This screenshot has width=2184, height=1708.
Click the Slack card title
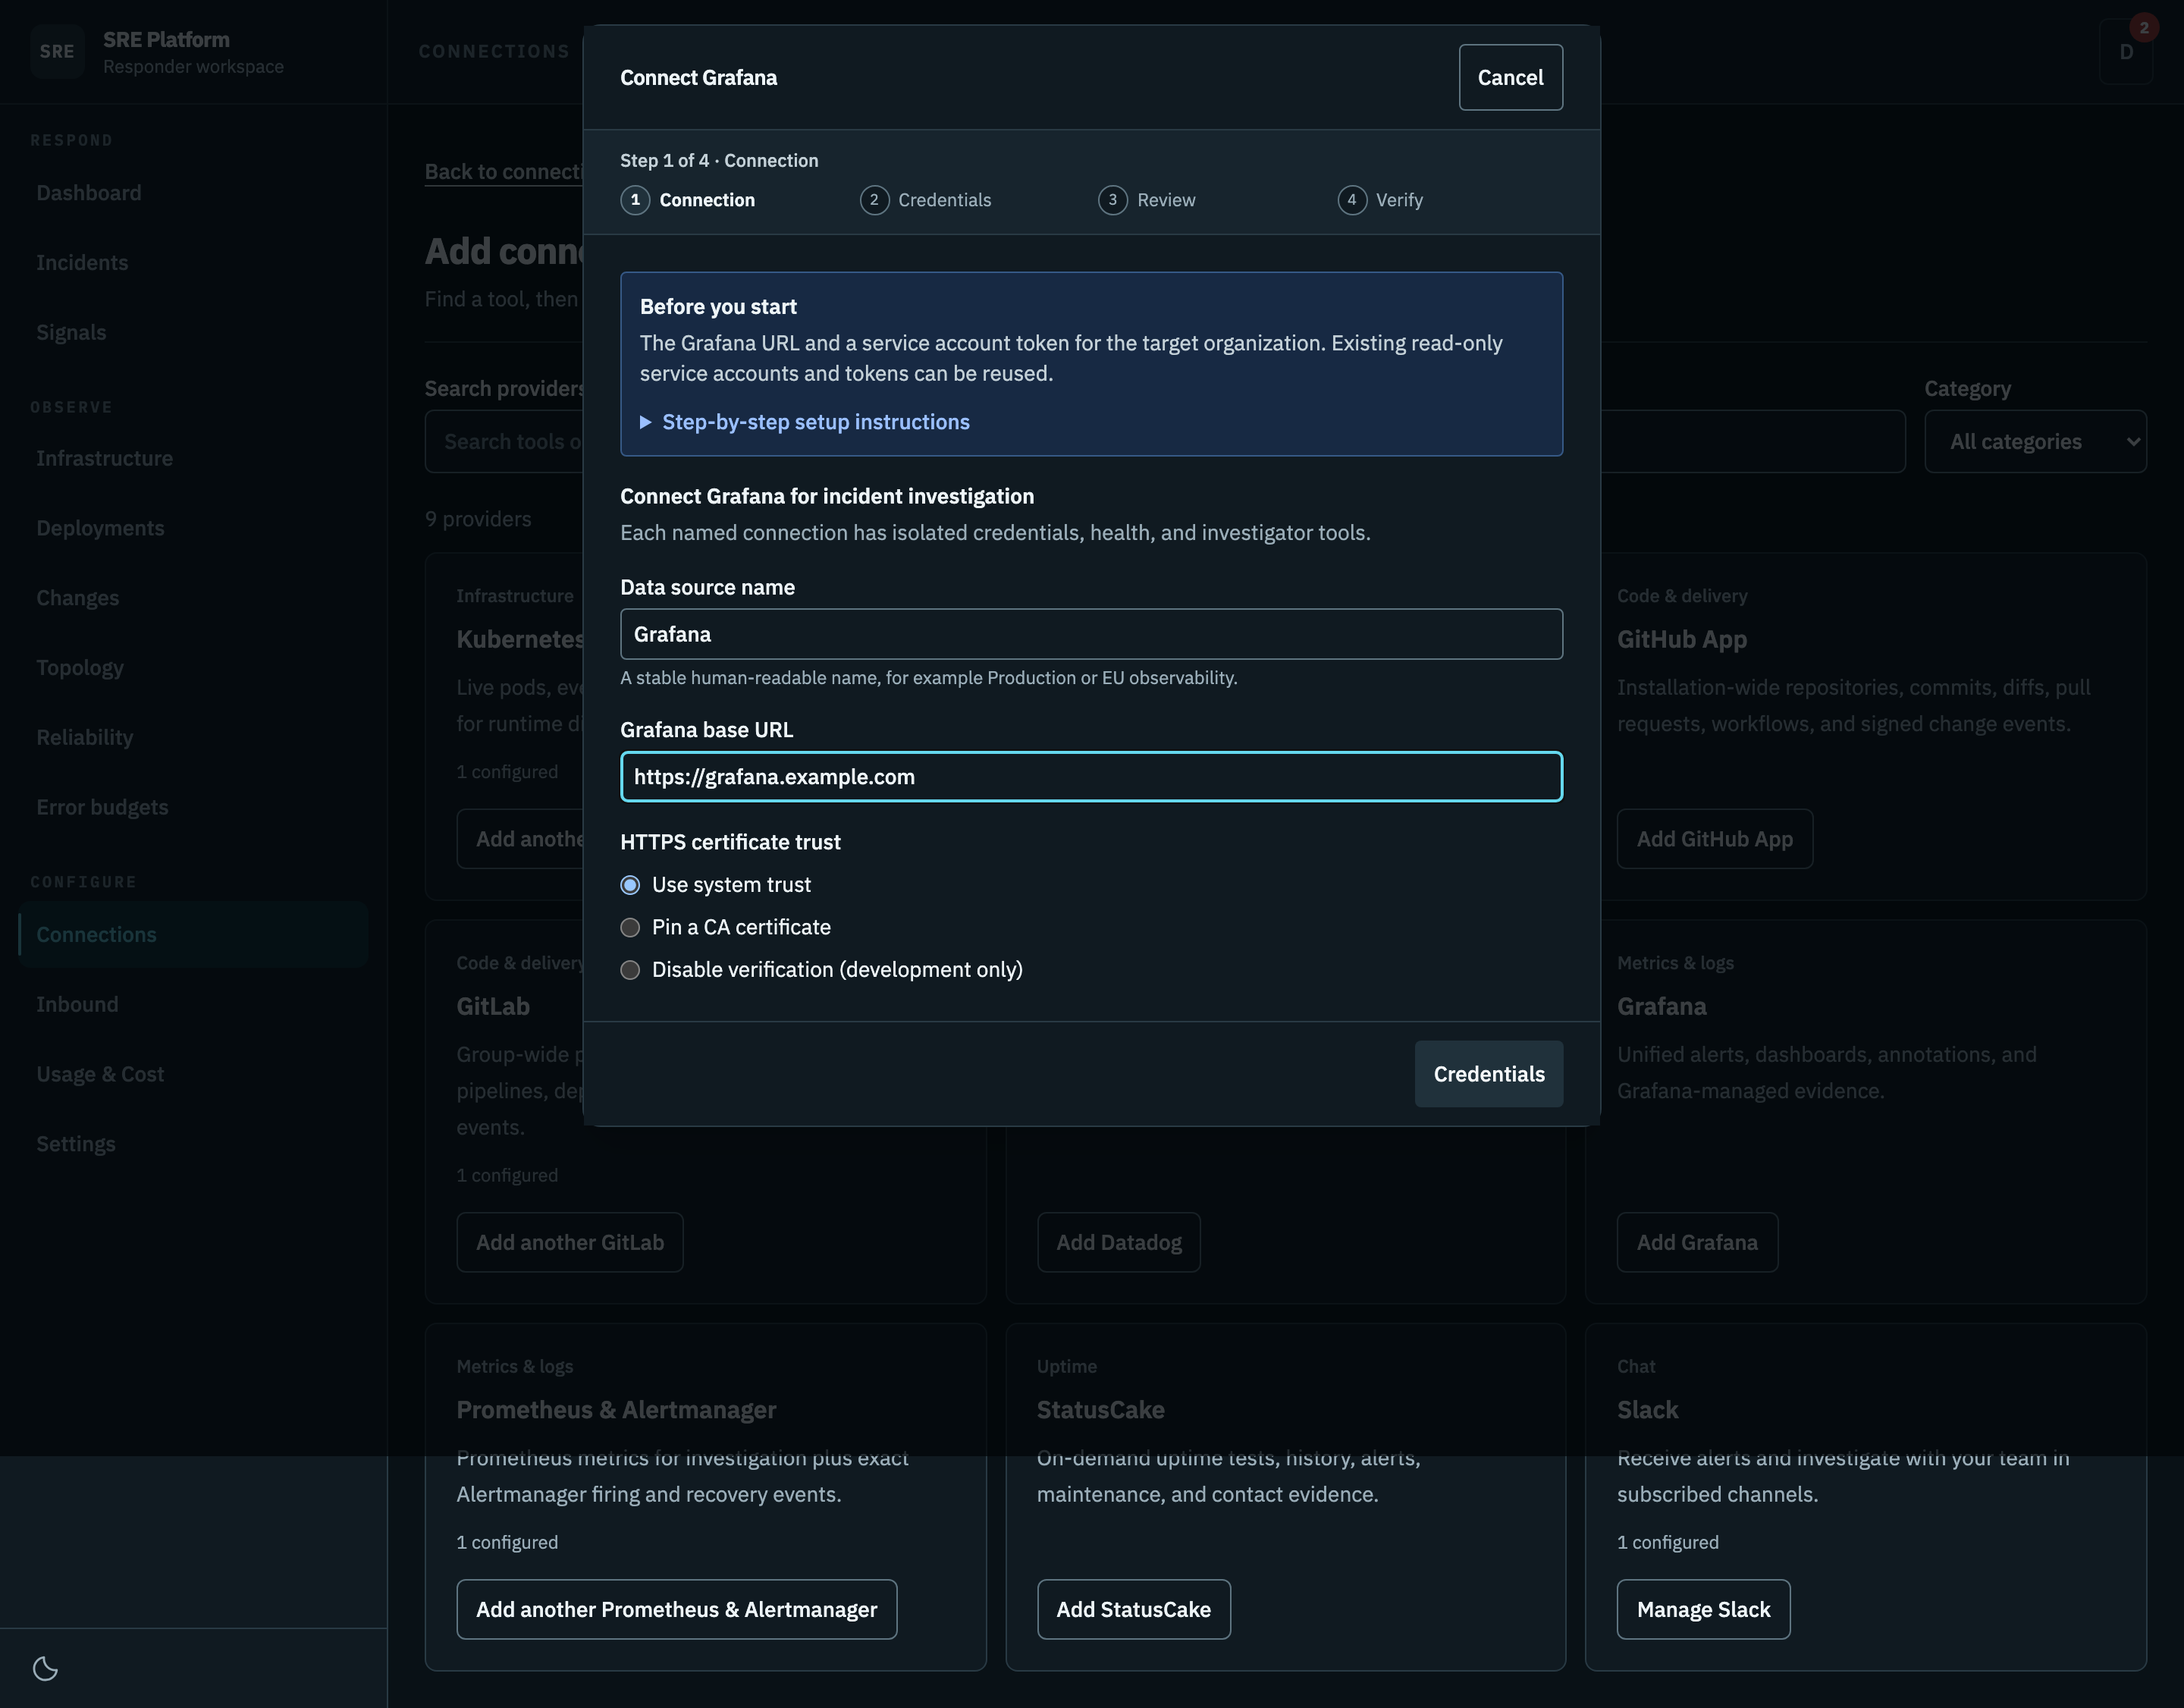pyautogui.click(x=1647, y=1410)
